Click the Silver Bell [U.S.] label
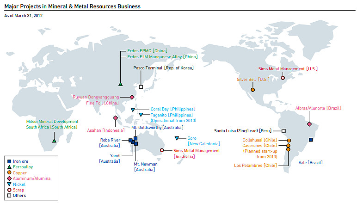This screenshot has height=203, width=357. pyautogui.click(x=253, y=80)
